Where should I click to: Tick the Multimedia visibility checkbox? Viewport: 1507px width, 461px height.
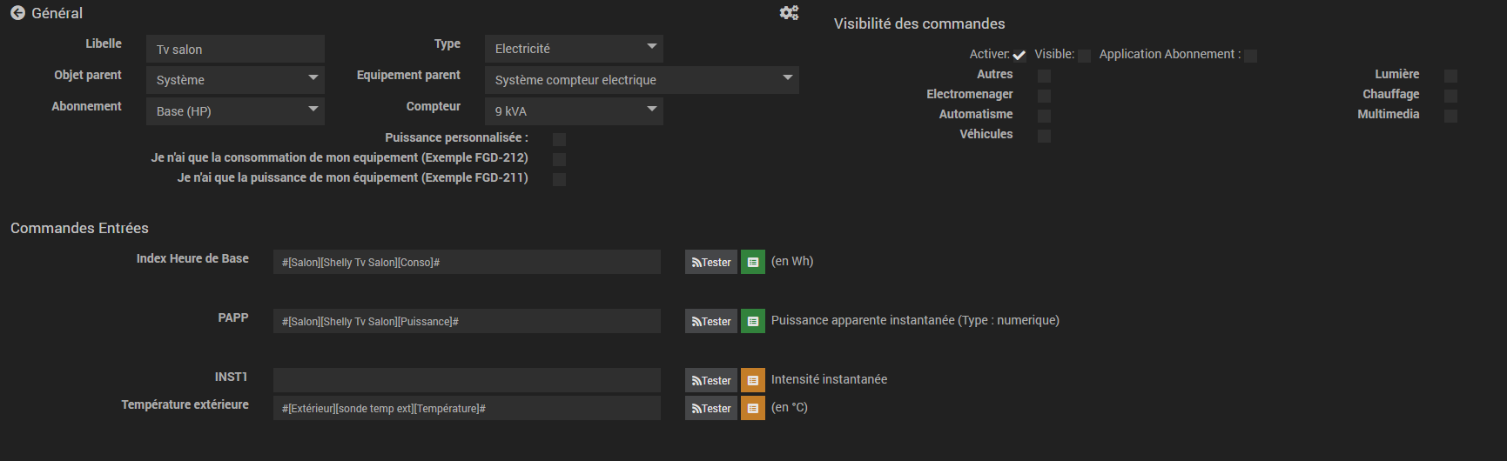[x=1450, y=116]
